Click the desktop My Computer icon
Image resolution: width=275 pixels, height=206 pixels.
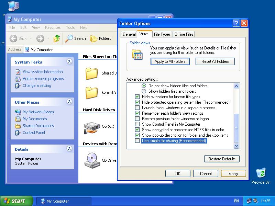pyautogui.click(x=13, y=6)
